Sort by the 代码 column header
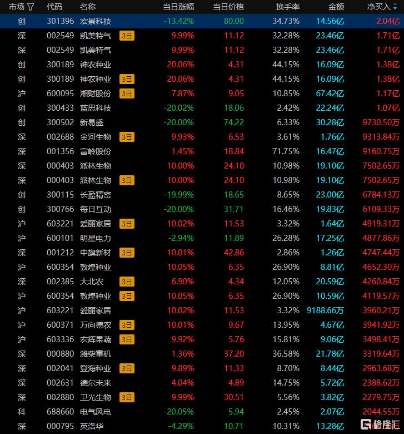404x434 pixels. (54, 7)
